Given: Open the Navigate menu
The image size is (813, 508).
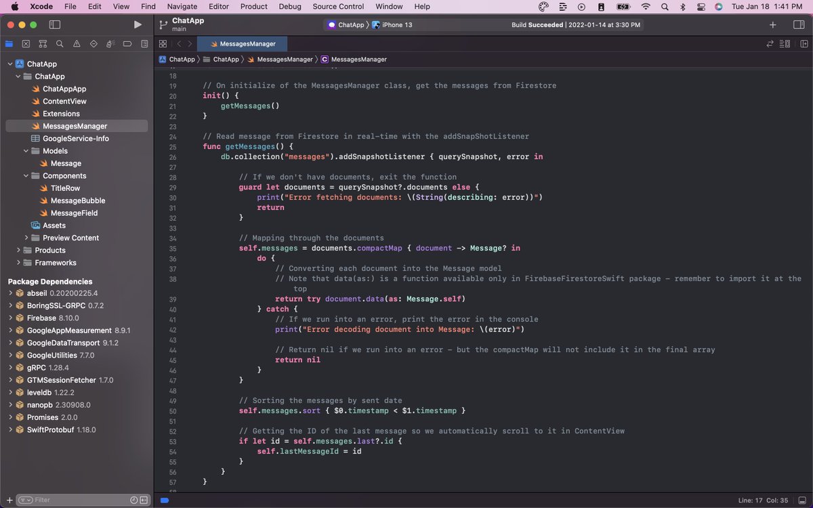Looking at the screenshot, I should tap(182, 7).
